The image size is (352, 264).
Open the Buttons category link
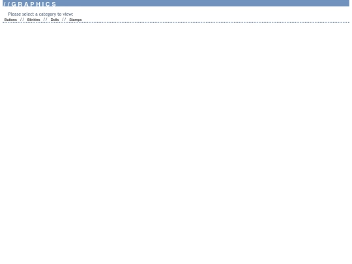pos(10,20)
